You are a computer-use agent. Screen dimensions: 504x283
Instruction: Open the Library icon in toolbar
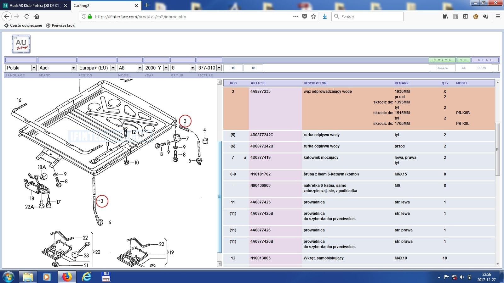pyautogui.click(x=445, y=16)
